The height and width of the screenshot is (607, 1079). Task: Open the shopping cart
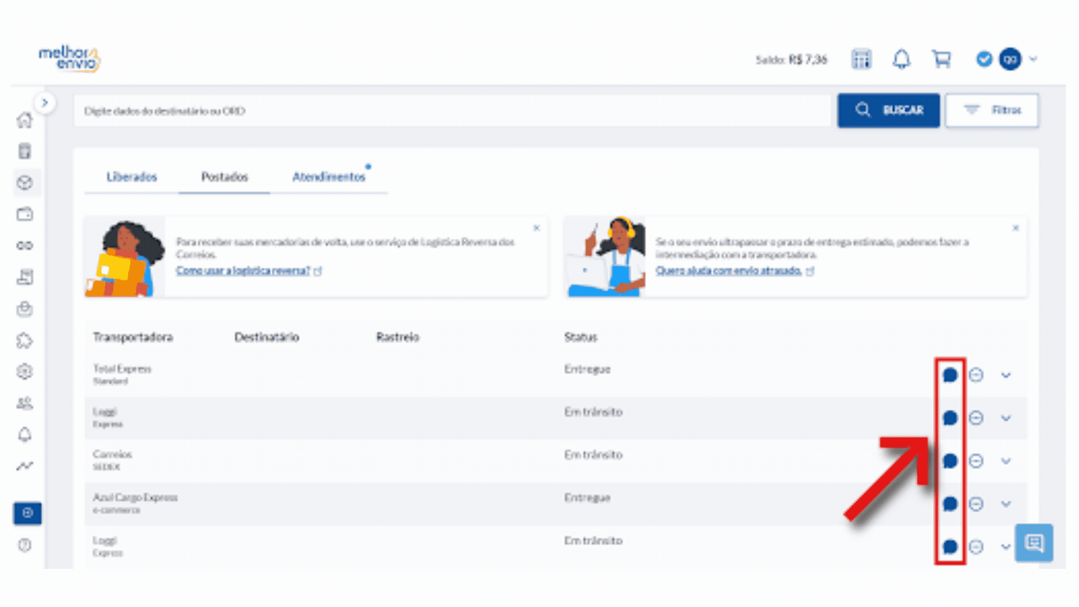pyautogui.click(x=941, y=59)
